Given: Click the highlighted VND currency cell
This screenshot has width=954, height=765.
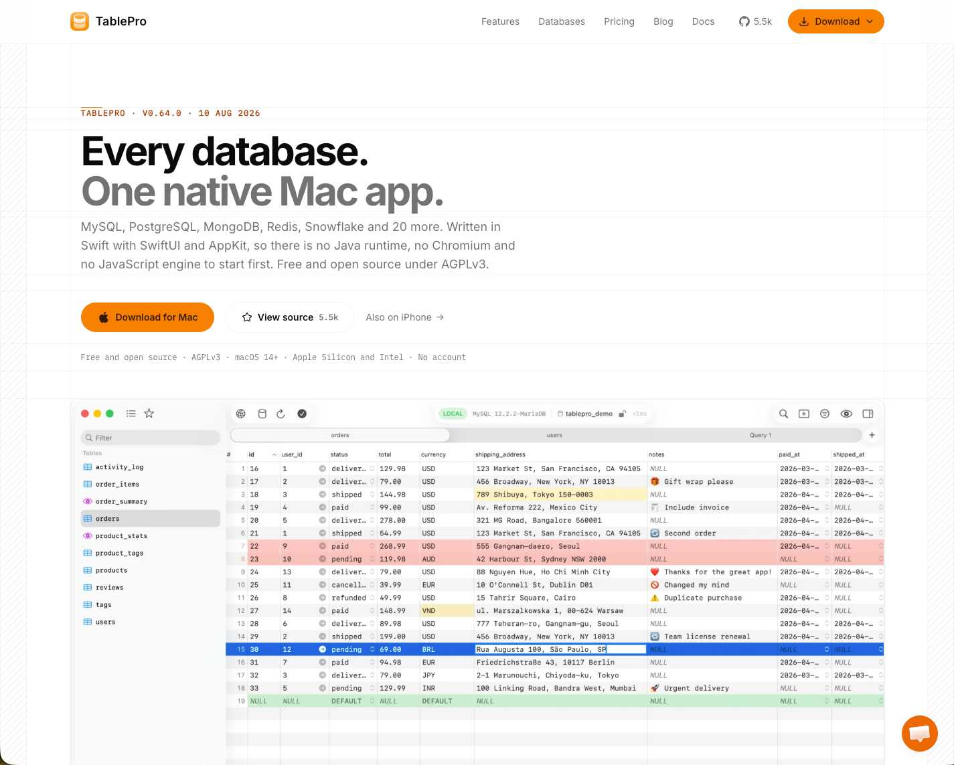Looking at the screenshot, I should (x=447, y=610).
